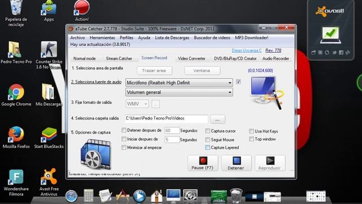Switch to the Stream Catcher tab
The image size is (362, 204).
[x=119, y=58]
